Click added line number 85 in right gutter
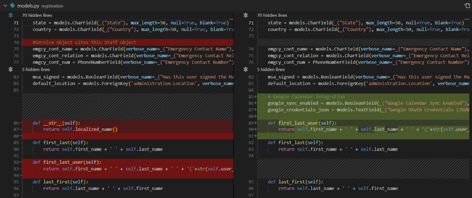 pos(251,97)
